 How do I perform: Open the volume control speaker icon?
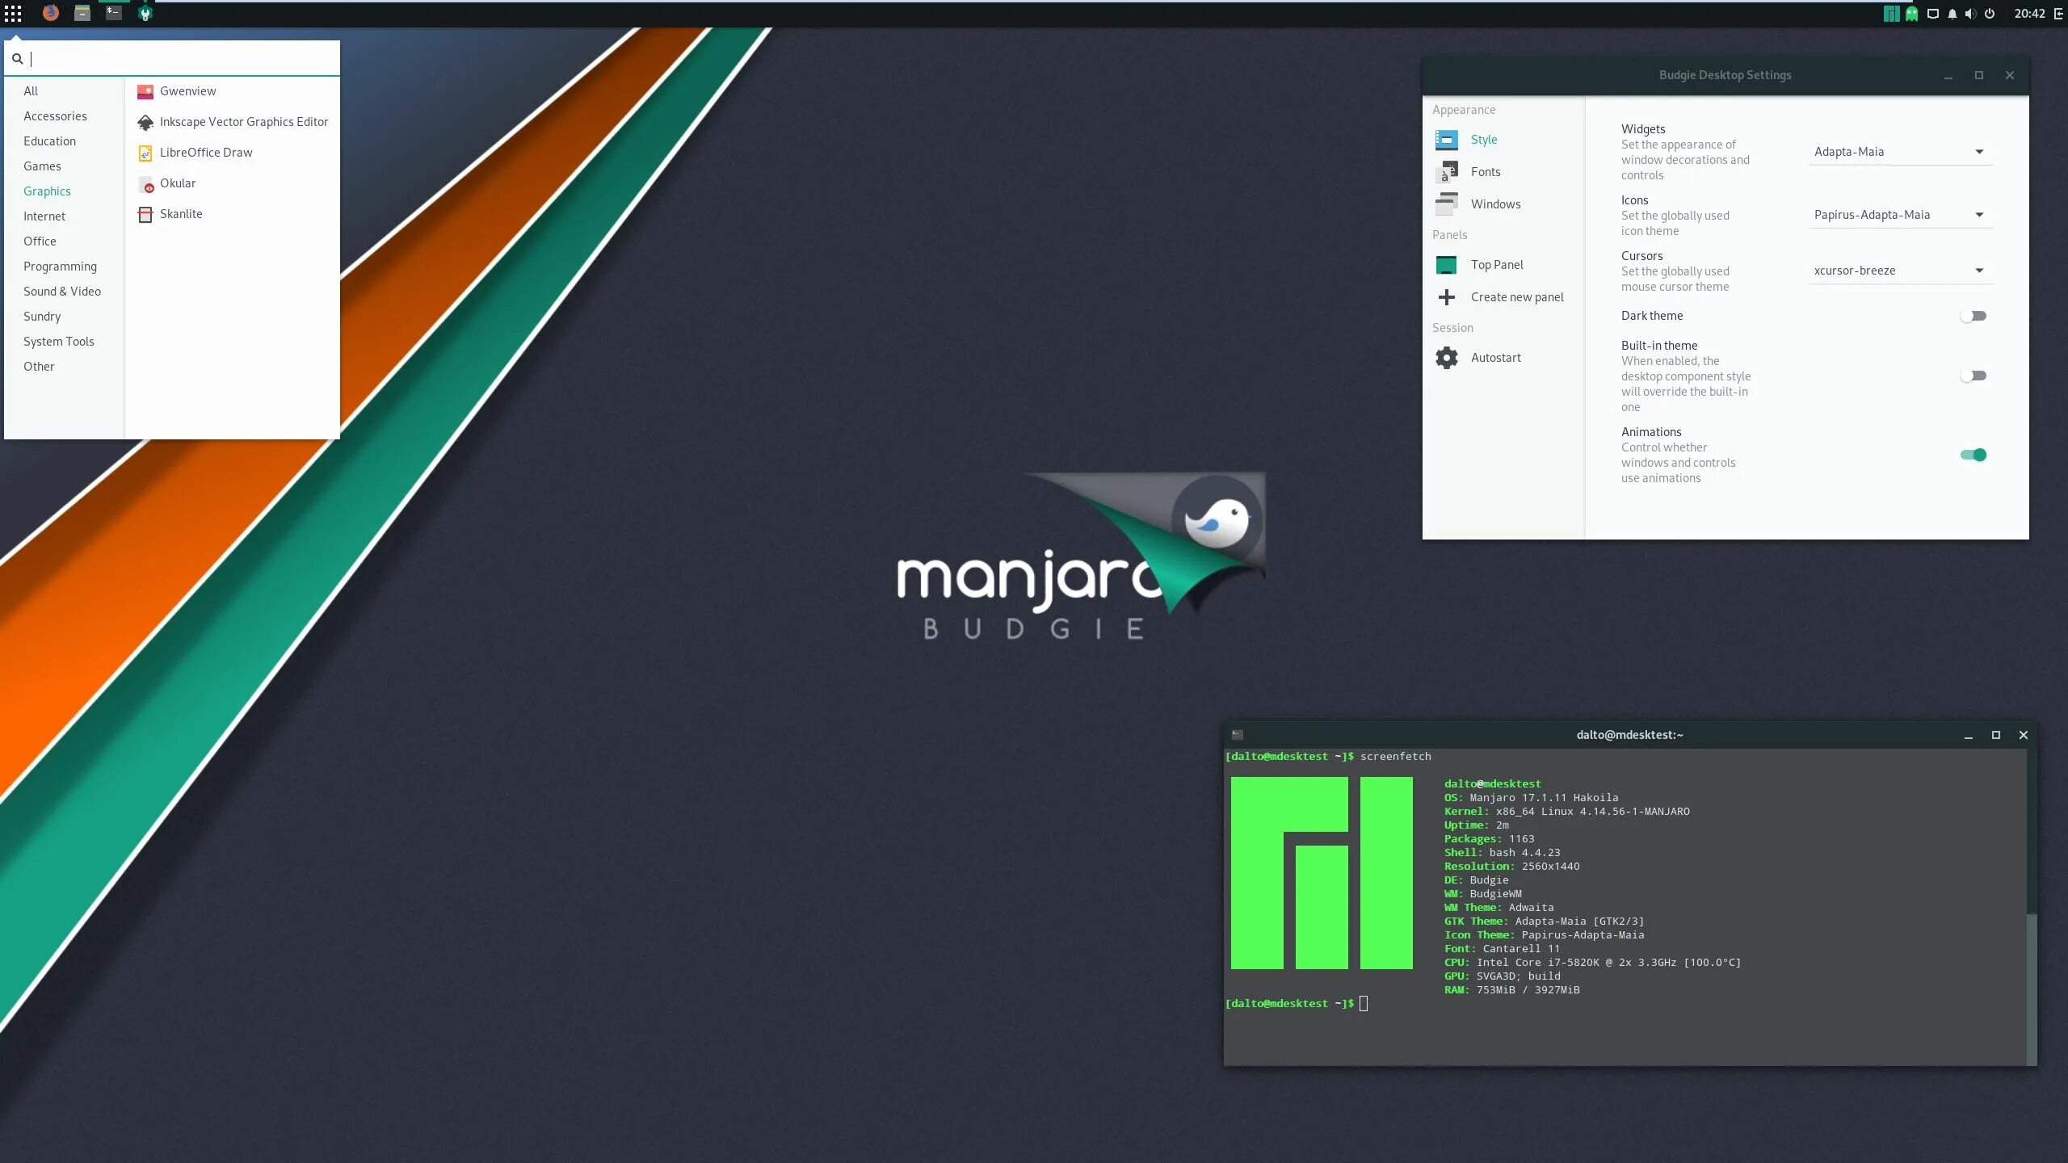point(1970,14)
